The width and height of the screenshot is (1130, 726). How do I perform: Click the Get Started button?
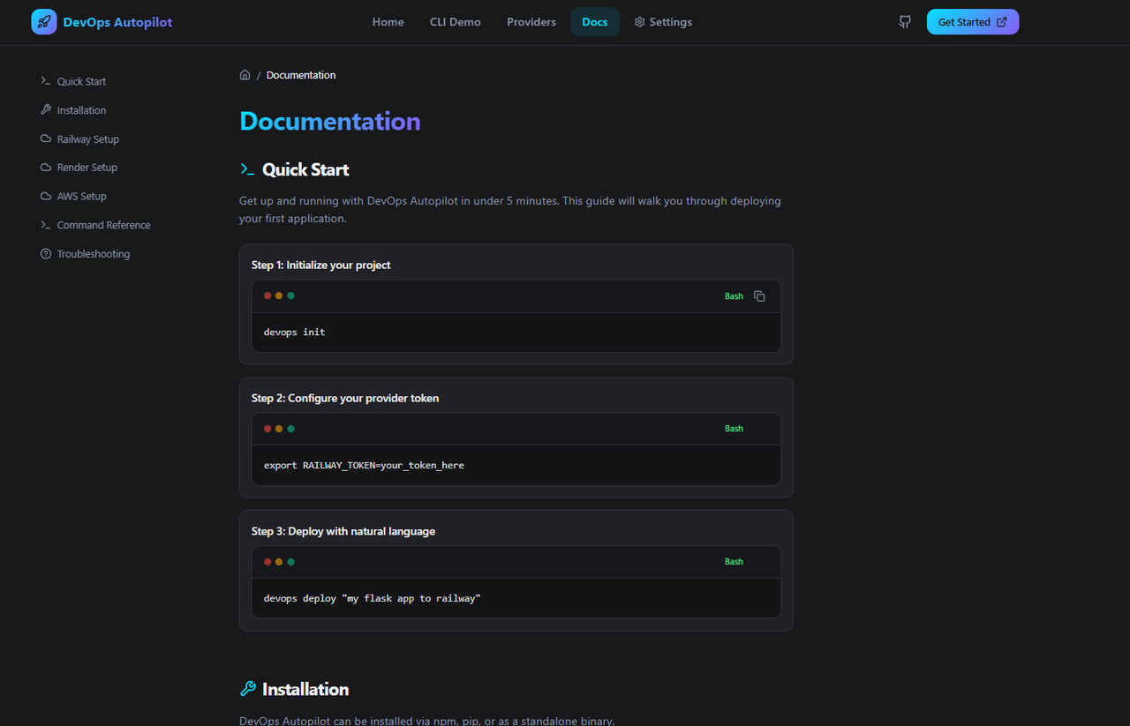click(973, 22)
